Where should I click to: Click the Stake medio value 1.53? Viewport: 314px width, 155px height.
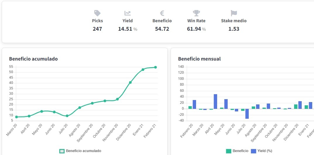(x=234, y=29)
